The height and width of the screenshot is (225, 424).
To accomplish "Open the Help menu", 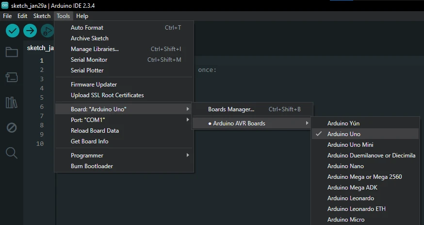I will (x=82, y=16).
